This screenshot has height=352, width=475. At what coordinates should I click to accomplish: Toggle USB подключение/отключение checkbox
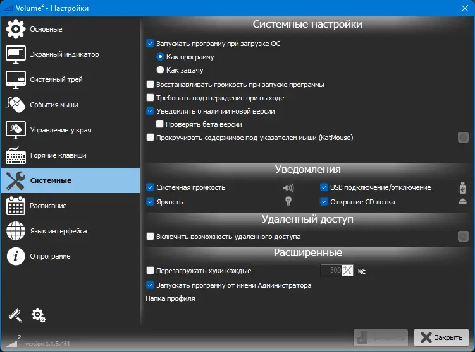pos(324,187)
